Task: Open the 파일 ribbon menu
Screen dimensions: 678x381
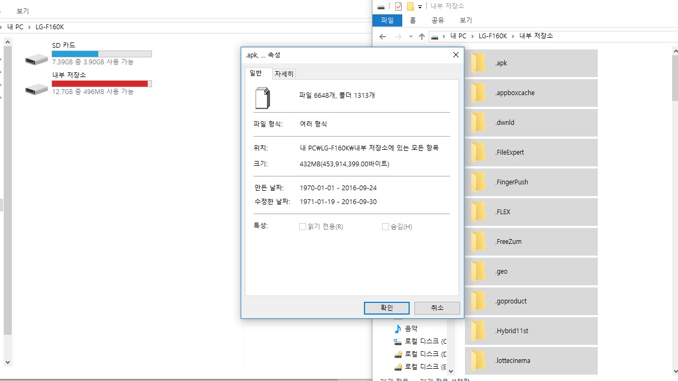Action: tap(387, 20)
